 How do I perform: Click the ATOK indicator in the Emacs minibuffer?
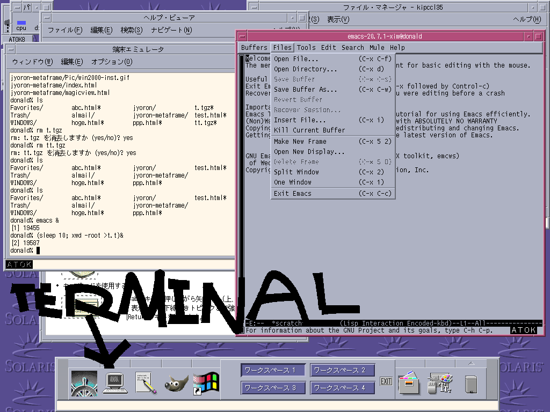(x=523, y=330)
